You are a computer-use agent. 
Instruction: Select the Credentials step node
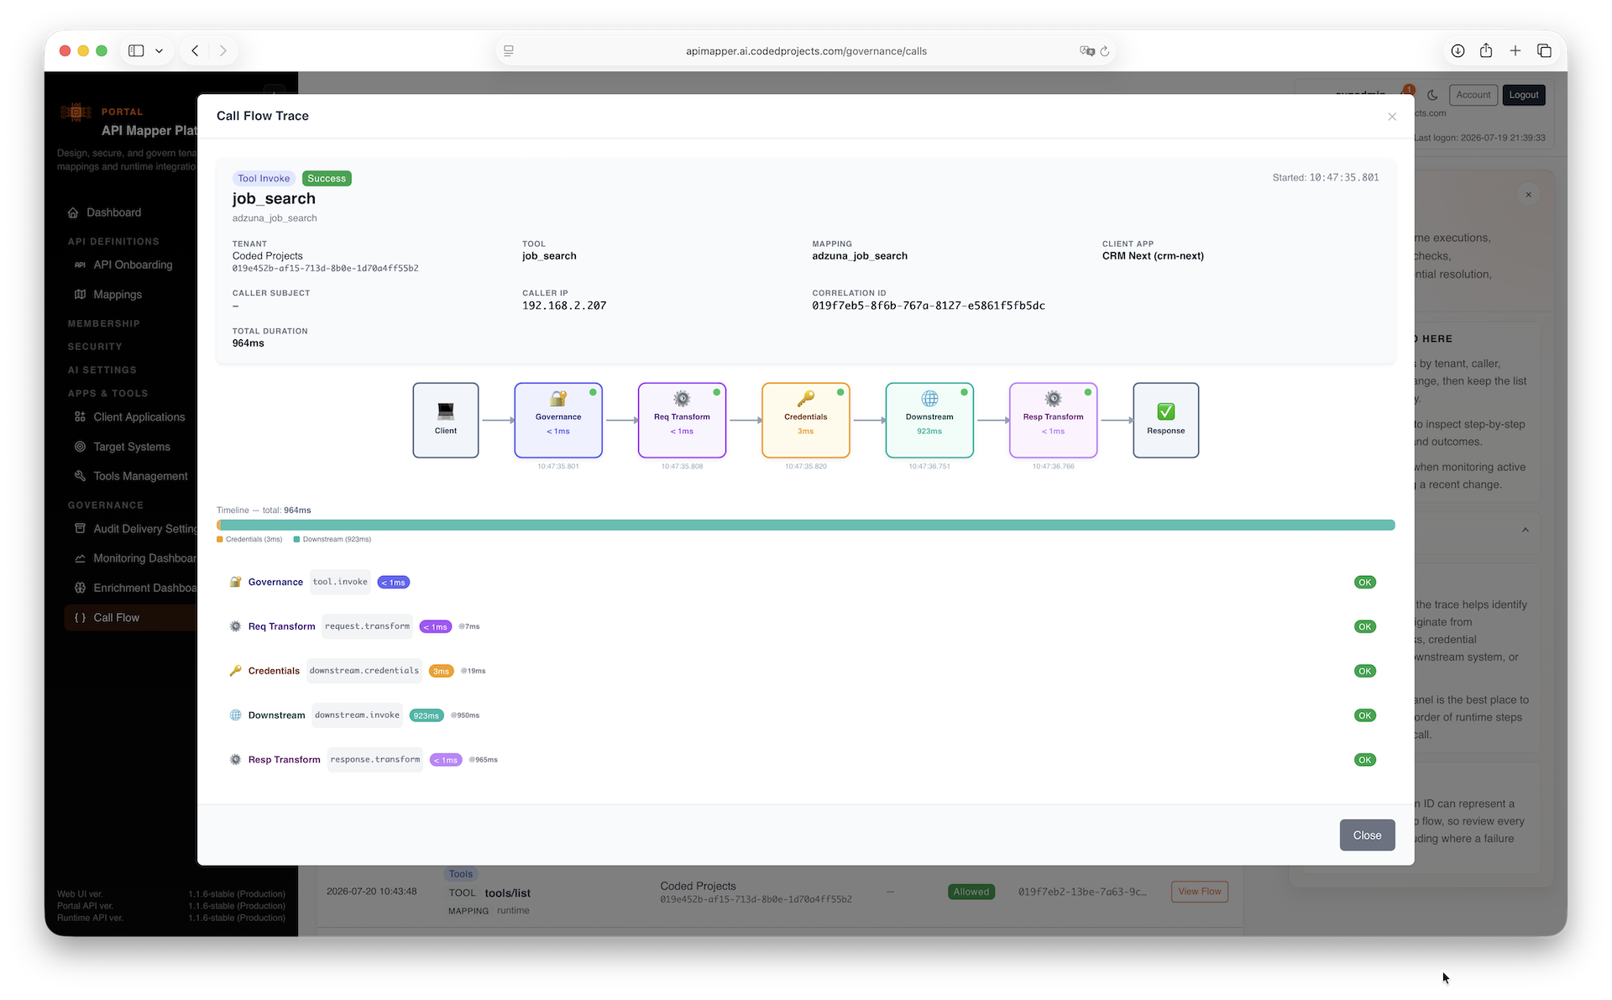(x=806, y=420)
